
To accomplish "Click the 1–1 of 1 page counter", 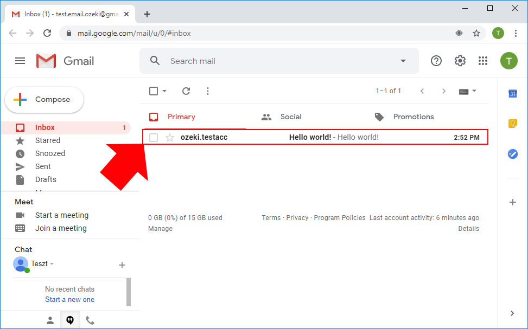I will (x=388, y=91).
